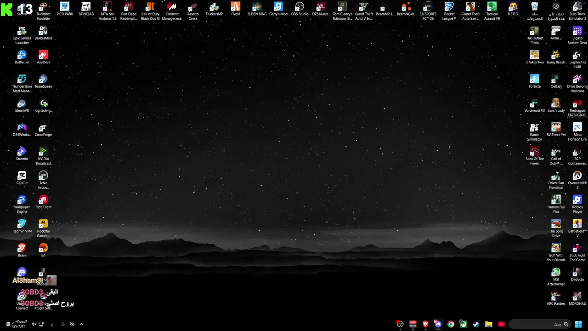Open the notification bell in tray
Viewport: 588px width, 331px height.
click(x=7, y=324)
